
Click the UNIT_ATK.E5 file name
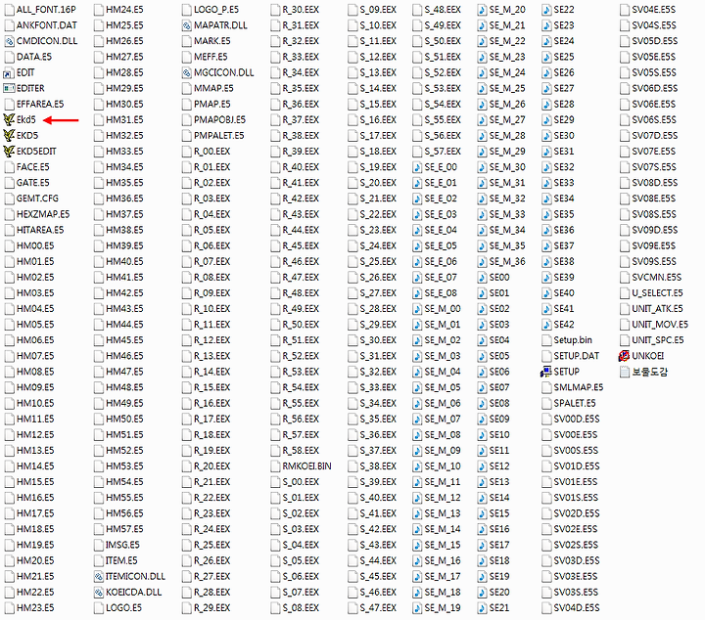pos(657,309)
